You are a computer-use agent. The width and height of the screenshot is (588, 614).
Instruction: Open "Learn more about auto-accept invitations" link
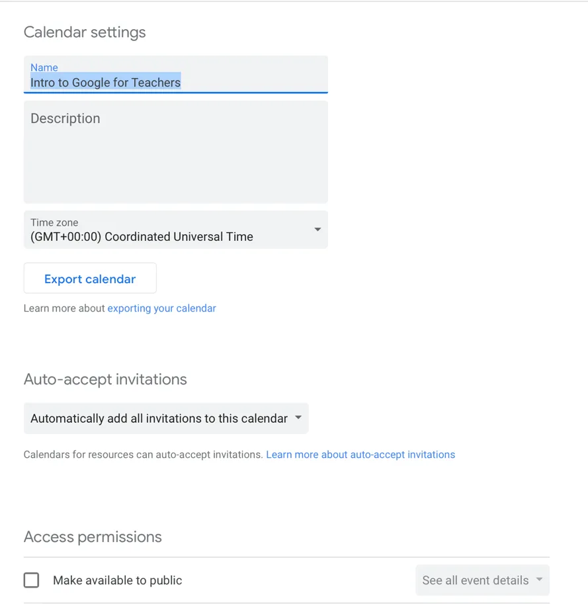tap(360, 455)
